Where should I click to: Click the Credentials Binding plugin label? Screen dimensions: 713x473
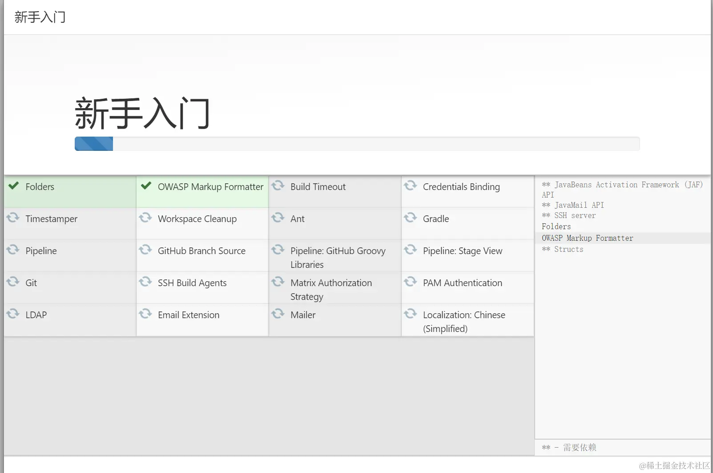coord(461,187)
